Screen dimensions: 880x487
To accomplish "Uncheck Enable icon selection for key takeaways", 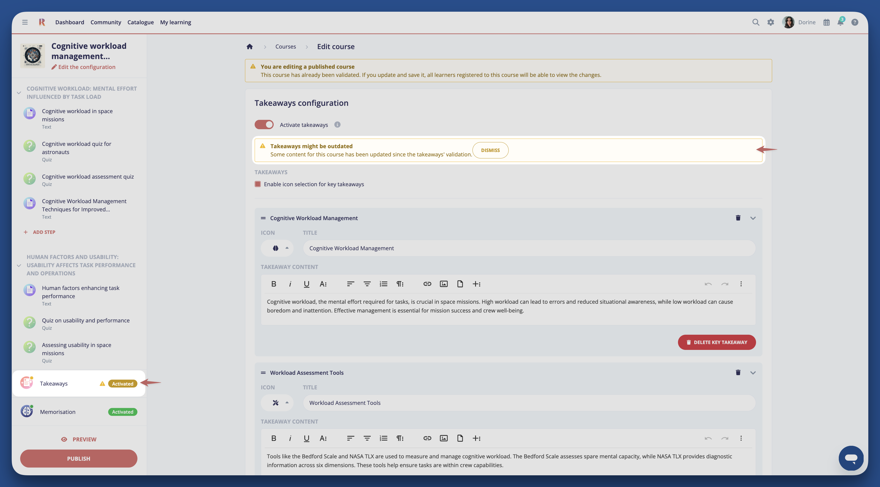I will tap(258, 184).
